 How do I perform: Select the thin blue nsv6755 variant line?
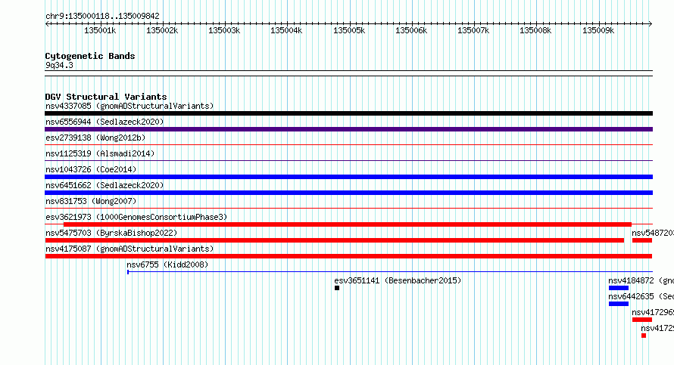pyautogui.click(x=390, y=272)
